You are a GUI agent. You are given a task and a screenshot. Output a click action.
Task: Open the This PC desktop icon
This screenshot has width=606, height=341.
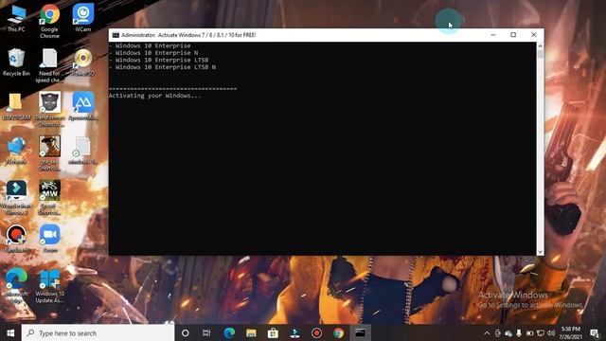(x=16, y=18)
